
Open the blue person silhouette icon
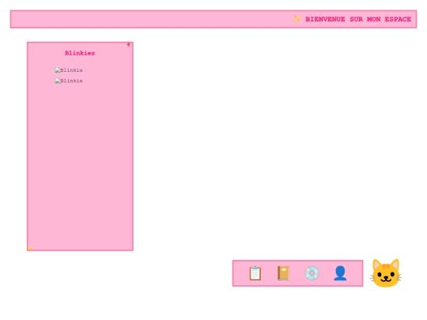pos(340,273)
